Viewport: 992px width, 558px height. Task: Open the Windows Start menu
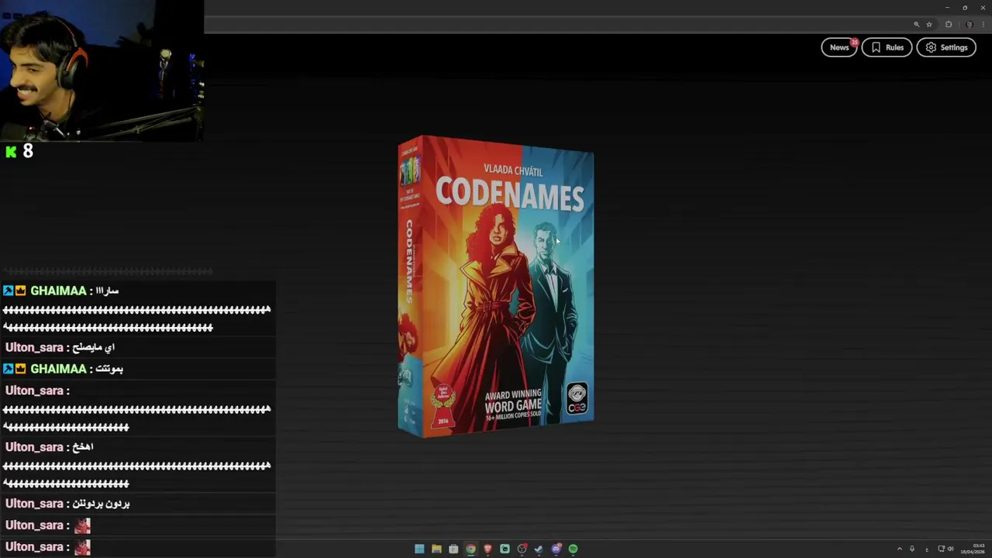[x=419, y=549]
